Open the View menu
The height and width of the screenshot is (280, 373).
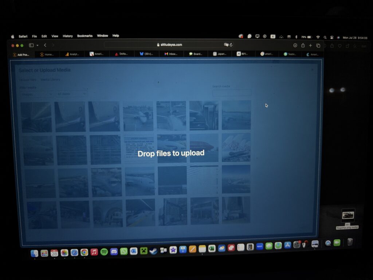coord(55,36)
